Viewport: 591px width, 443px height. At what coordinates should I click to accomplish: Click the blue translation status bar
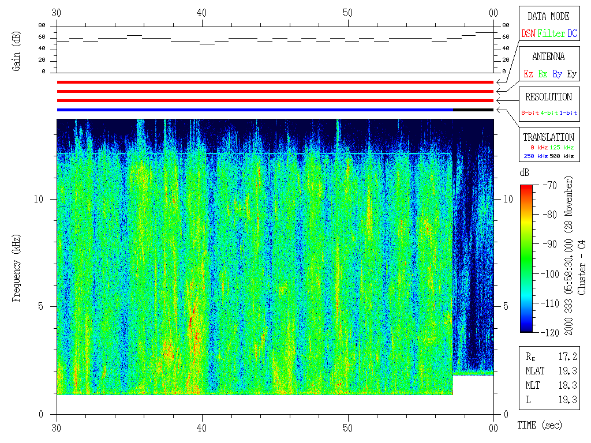tap(254, 110)
